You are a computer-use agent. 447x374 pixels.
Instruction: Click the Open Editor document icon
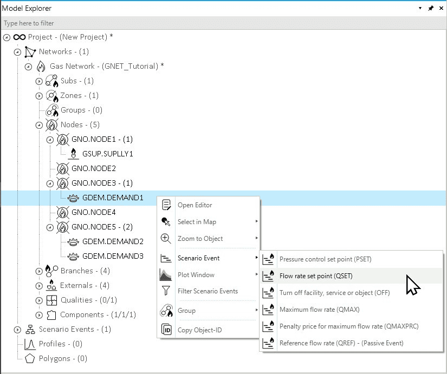coord(166,205)
